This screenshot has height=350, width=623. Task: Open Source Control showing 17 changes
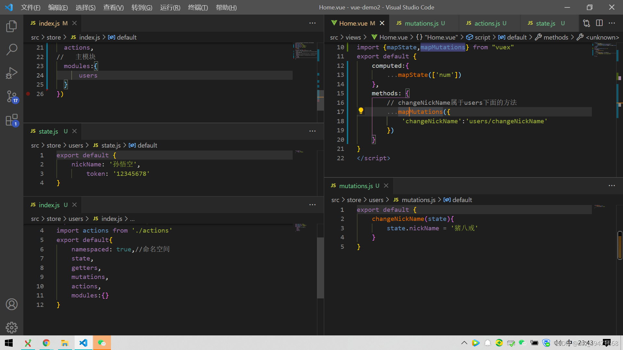pos(12,96)
